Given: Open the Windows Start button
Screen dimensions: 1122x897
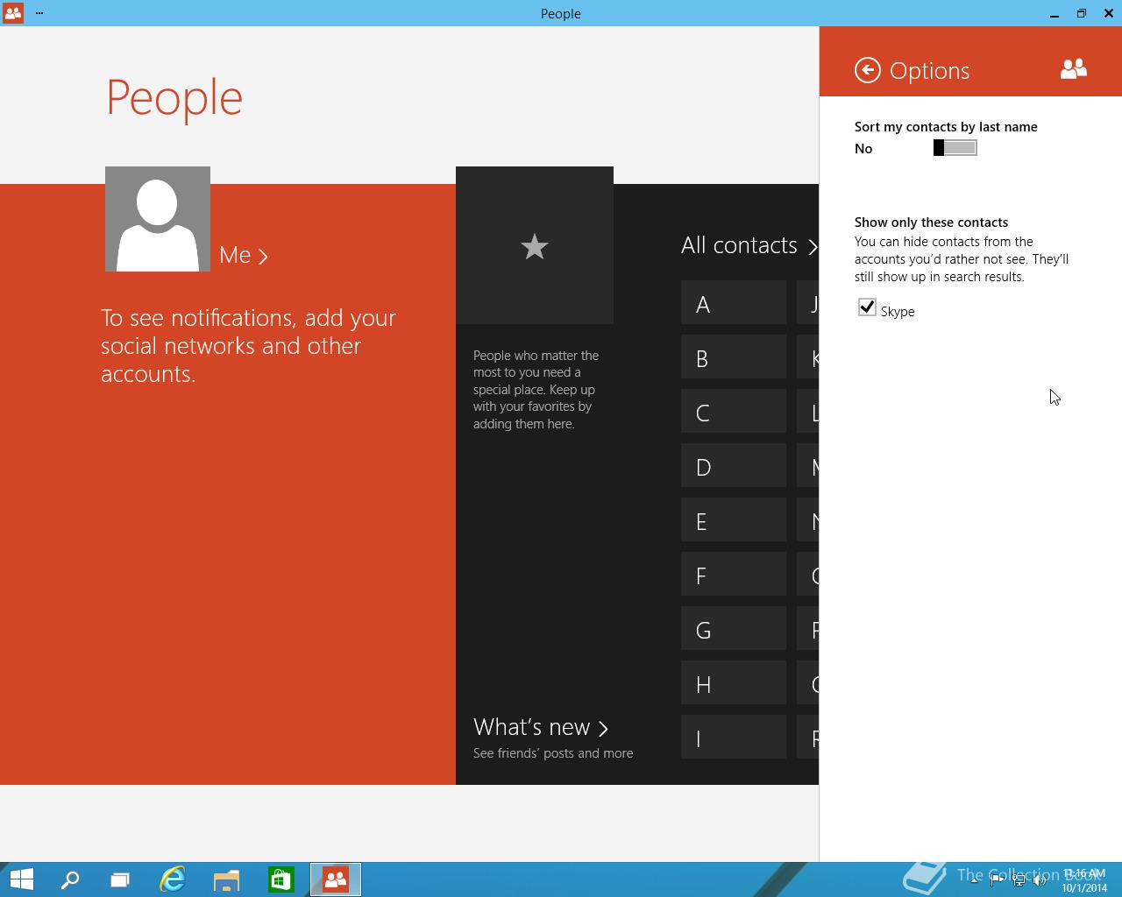Looking at the screenshot, I should (x=21, y=879).
